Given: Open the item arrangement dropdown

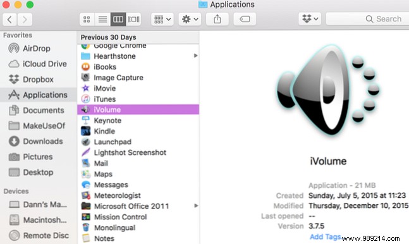Looking at the screenshot, I should (x=162, y=20).
